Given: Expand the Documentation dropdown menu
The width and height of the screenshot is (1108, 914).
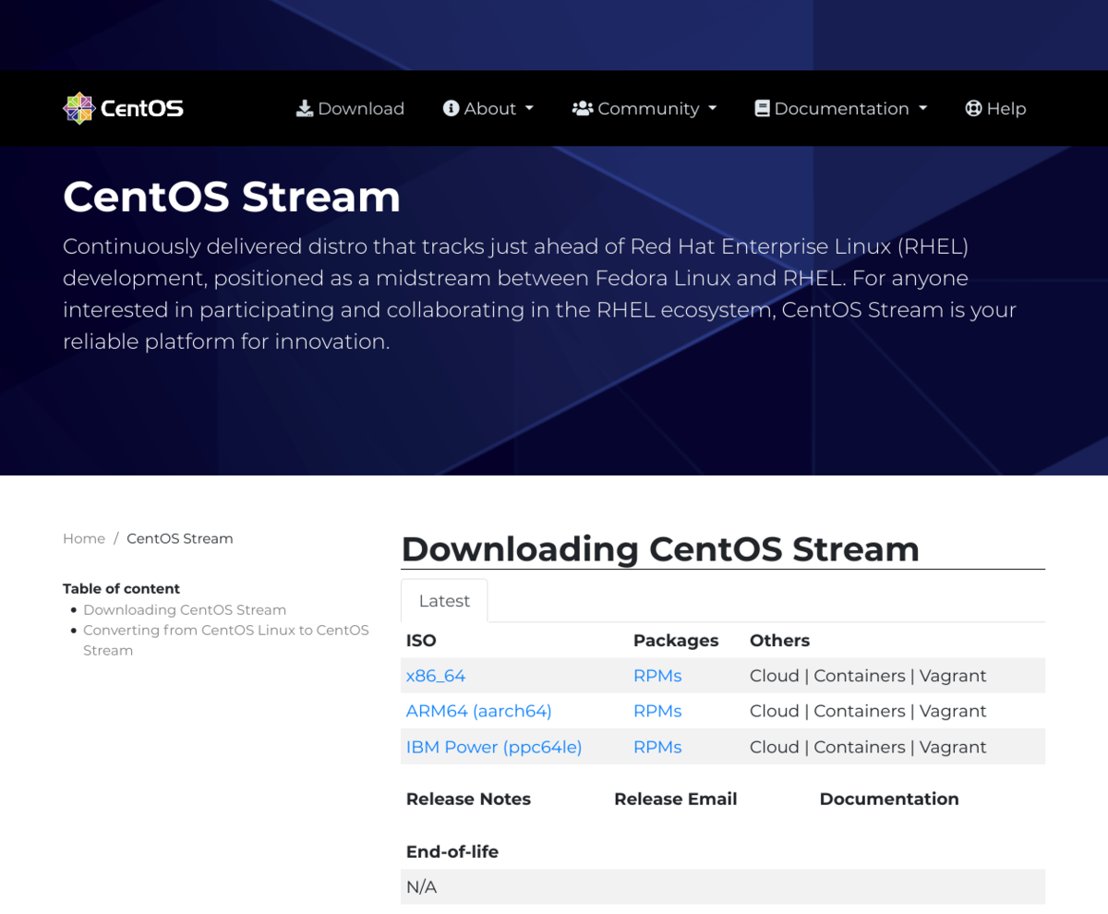Looking at the screenshot, I should (x=841, y=108).
